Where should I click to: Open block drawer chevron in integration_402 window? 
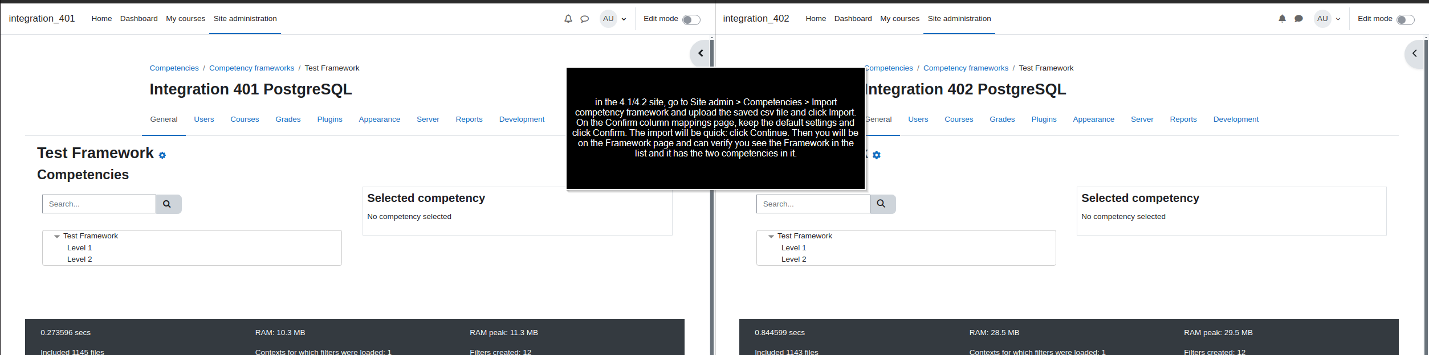[1414, 53]
